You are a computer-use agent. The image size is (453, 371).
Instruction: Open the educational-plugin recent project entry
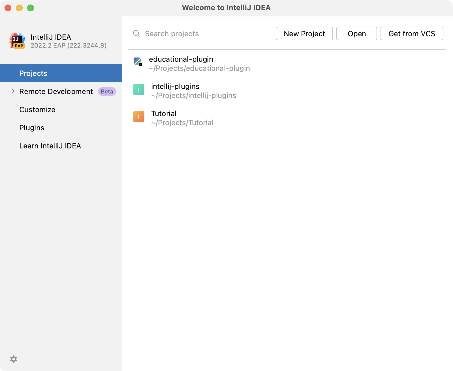coord(181,59)
